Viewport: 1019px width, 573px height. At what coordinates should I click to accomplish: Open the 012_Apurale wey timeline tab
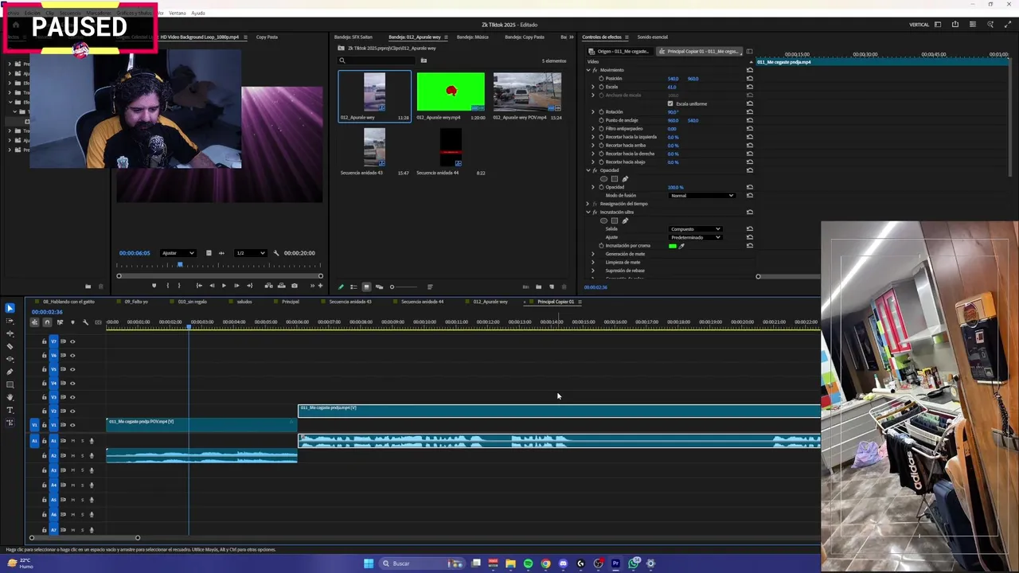[490, 302]
